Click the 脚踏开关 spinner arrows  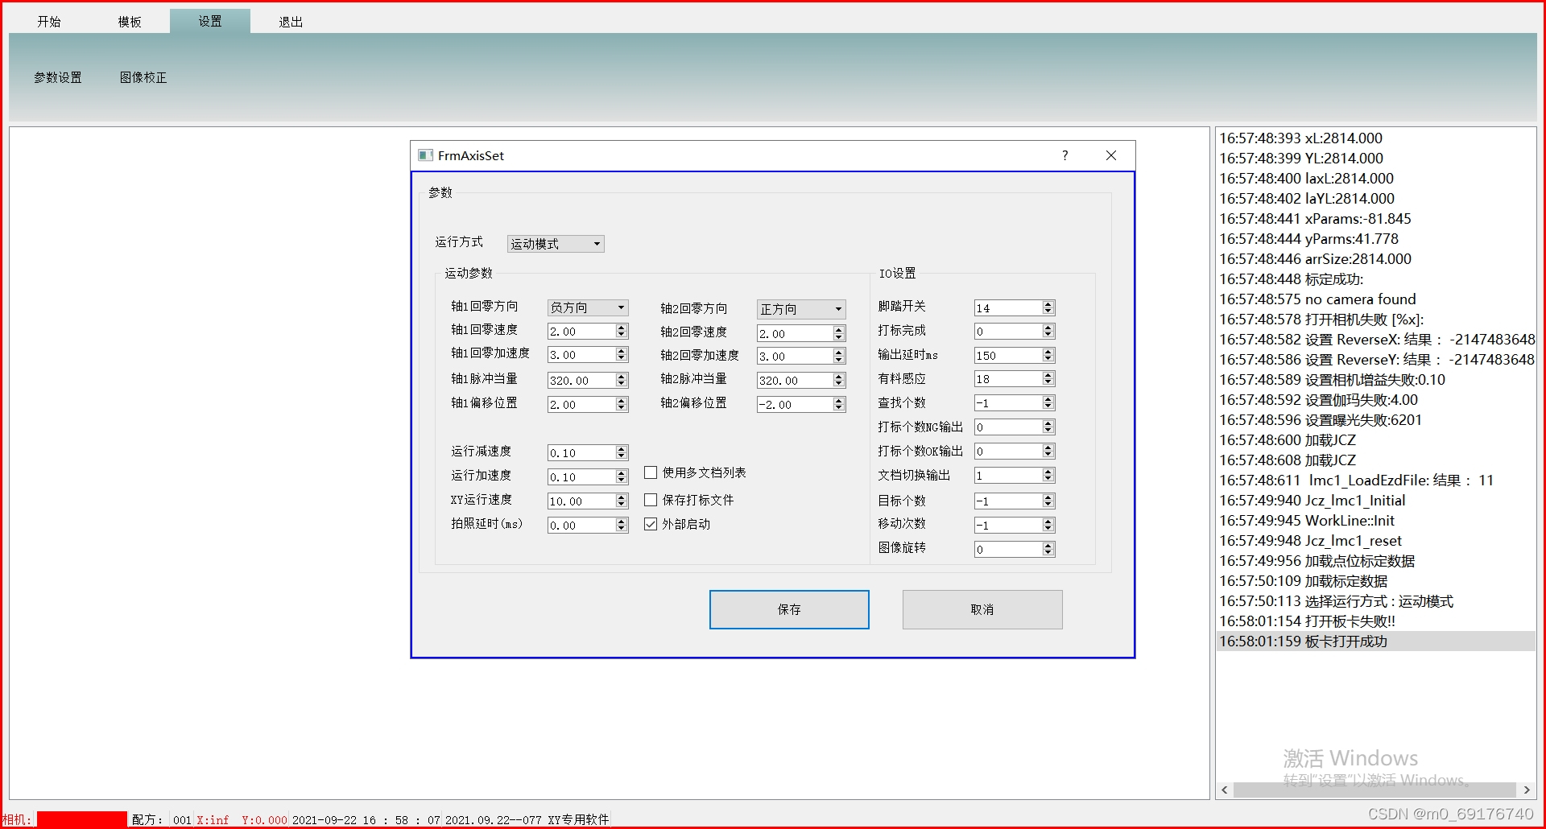[x=1048, y=308]
